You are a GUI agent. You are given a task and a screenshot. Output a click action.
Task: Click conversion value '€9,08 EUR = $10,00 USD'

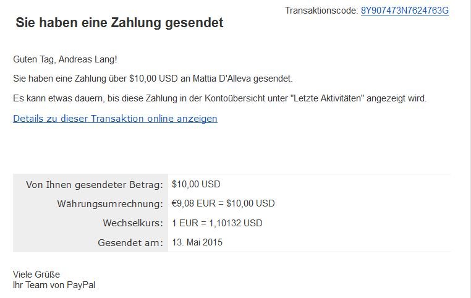click(223, 203)
